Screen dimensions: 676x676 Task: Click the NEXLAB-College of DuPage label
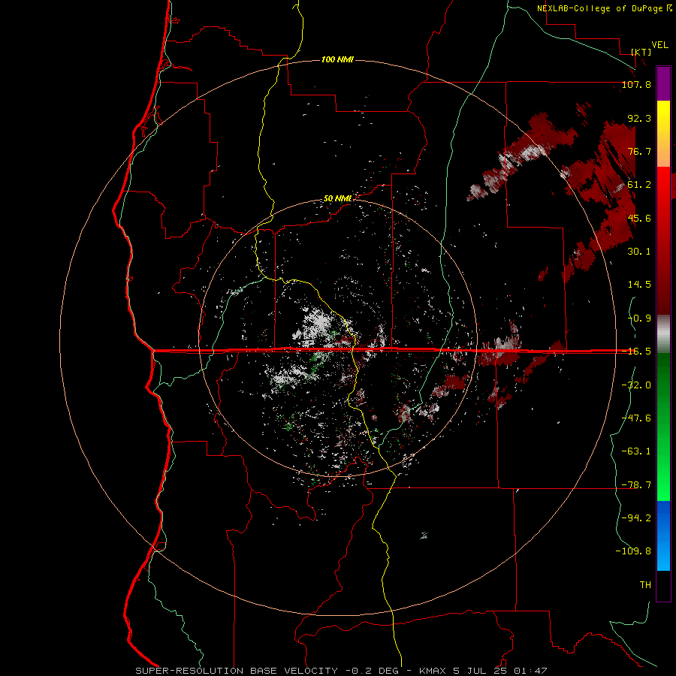604,8
